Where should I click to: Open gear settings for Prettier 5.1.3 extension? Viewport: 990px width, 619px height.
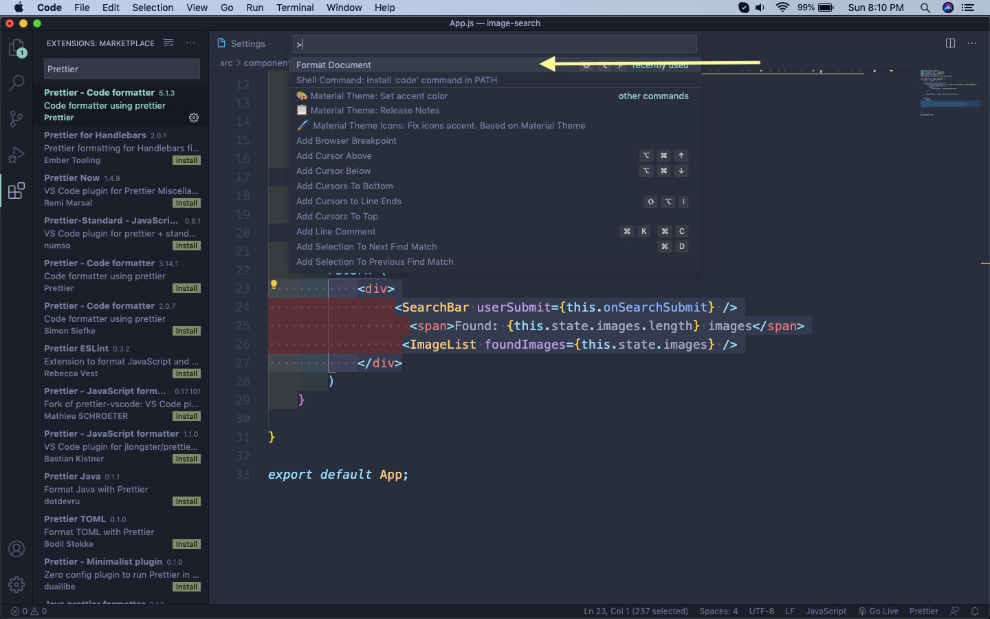pos(194,118)
